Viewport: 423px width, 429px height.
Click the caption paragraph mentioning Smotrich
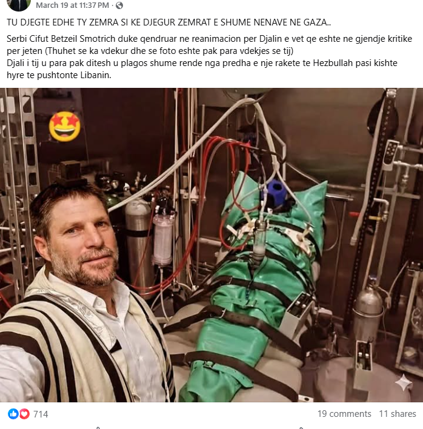209,45
